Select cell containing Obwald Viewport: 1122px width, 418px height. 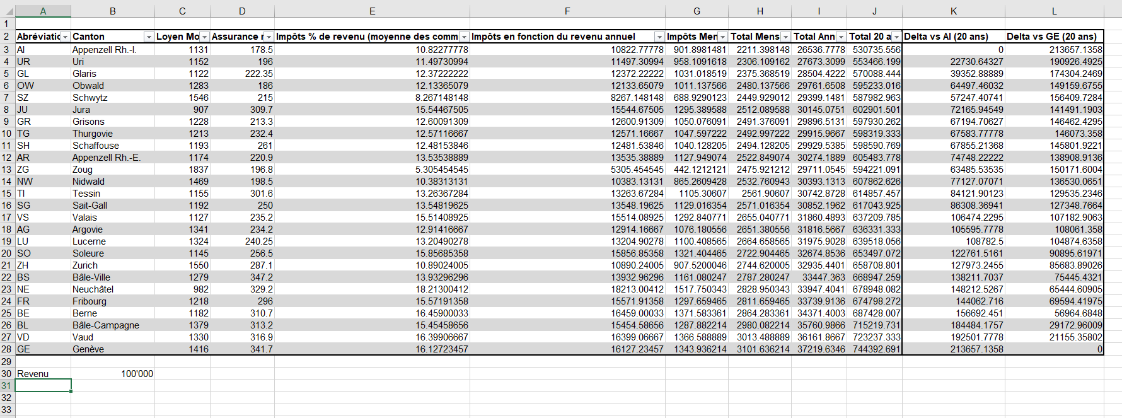pos(112,86)
